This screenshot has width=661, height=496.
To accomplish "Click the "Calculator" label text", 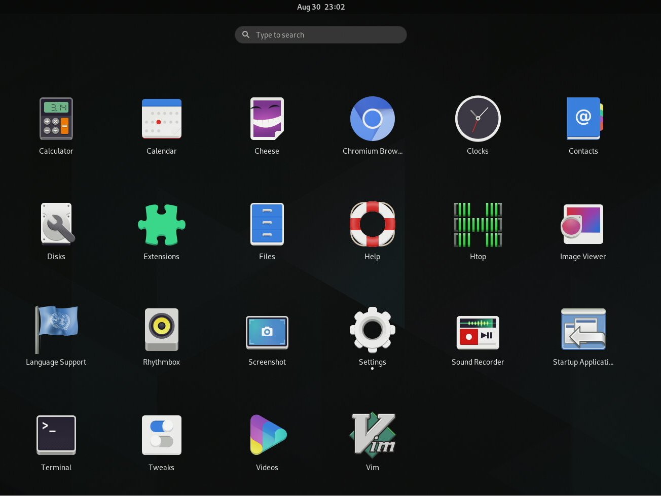I will coord(56,151).
